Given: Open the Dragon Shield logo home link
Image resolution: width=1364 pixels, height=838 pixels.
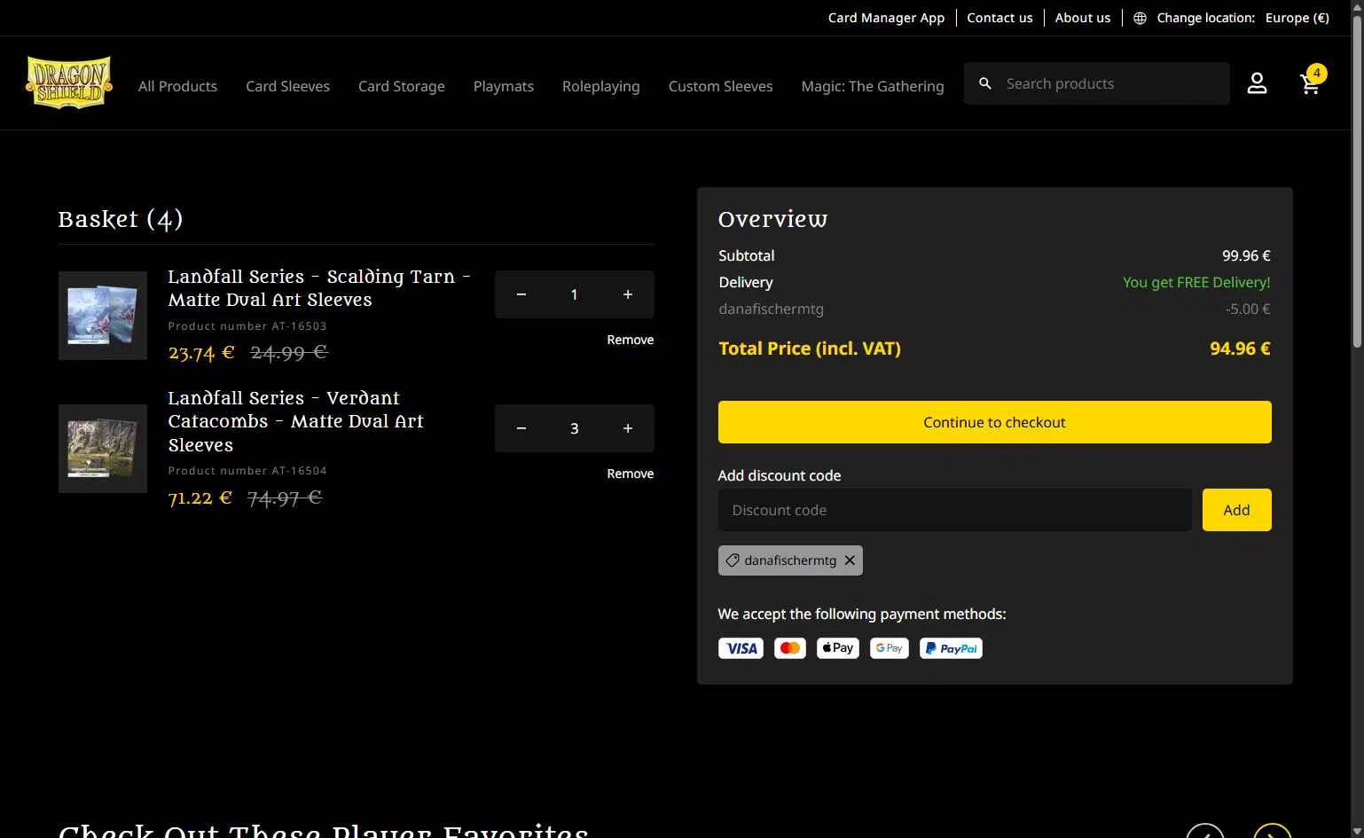Looking at the screenshot, I should [69, 82].
